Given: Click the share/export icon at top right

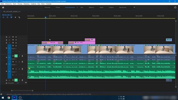Looking at the screenshot, I should pyautogui.click(x=175, y=7).
